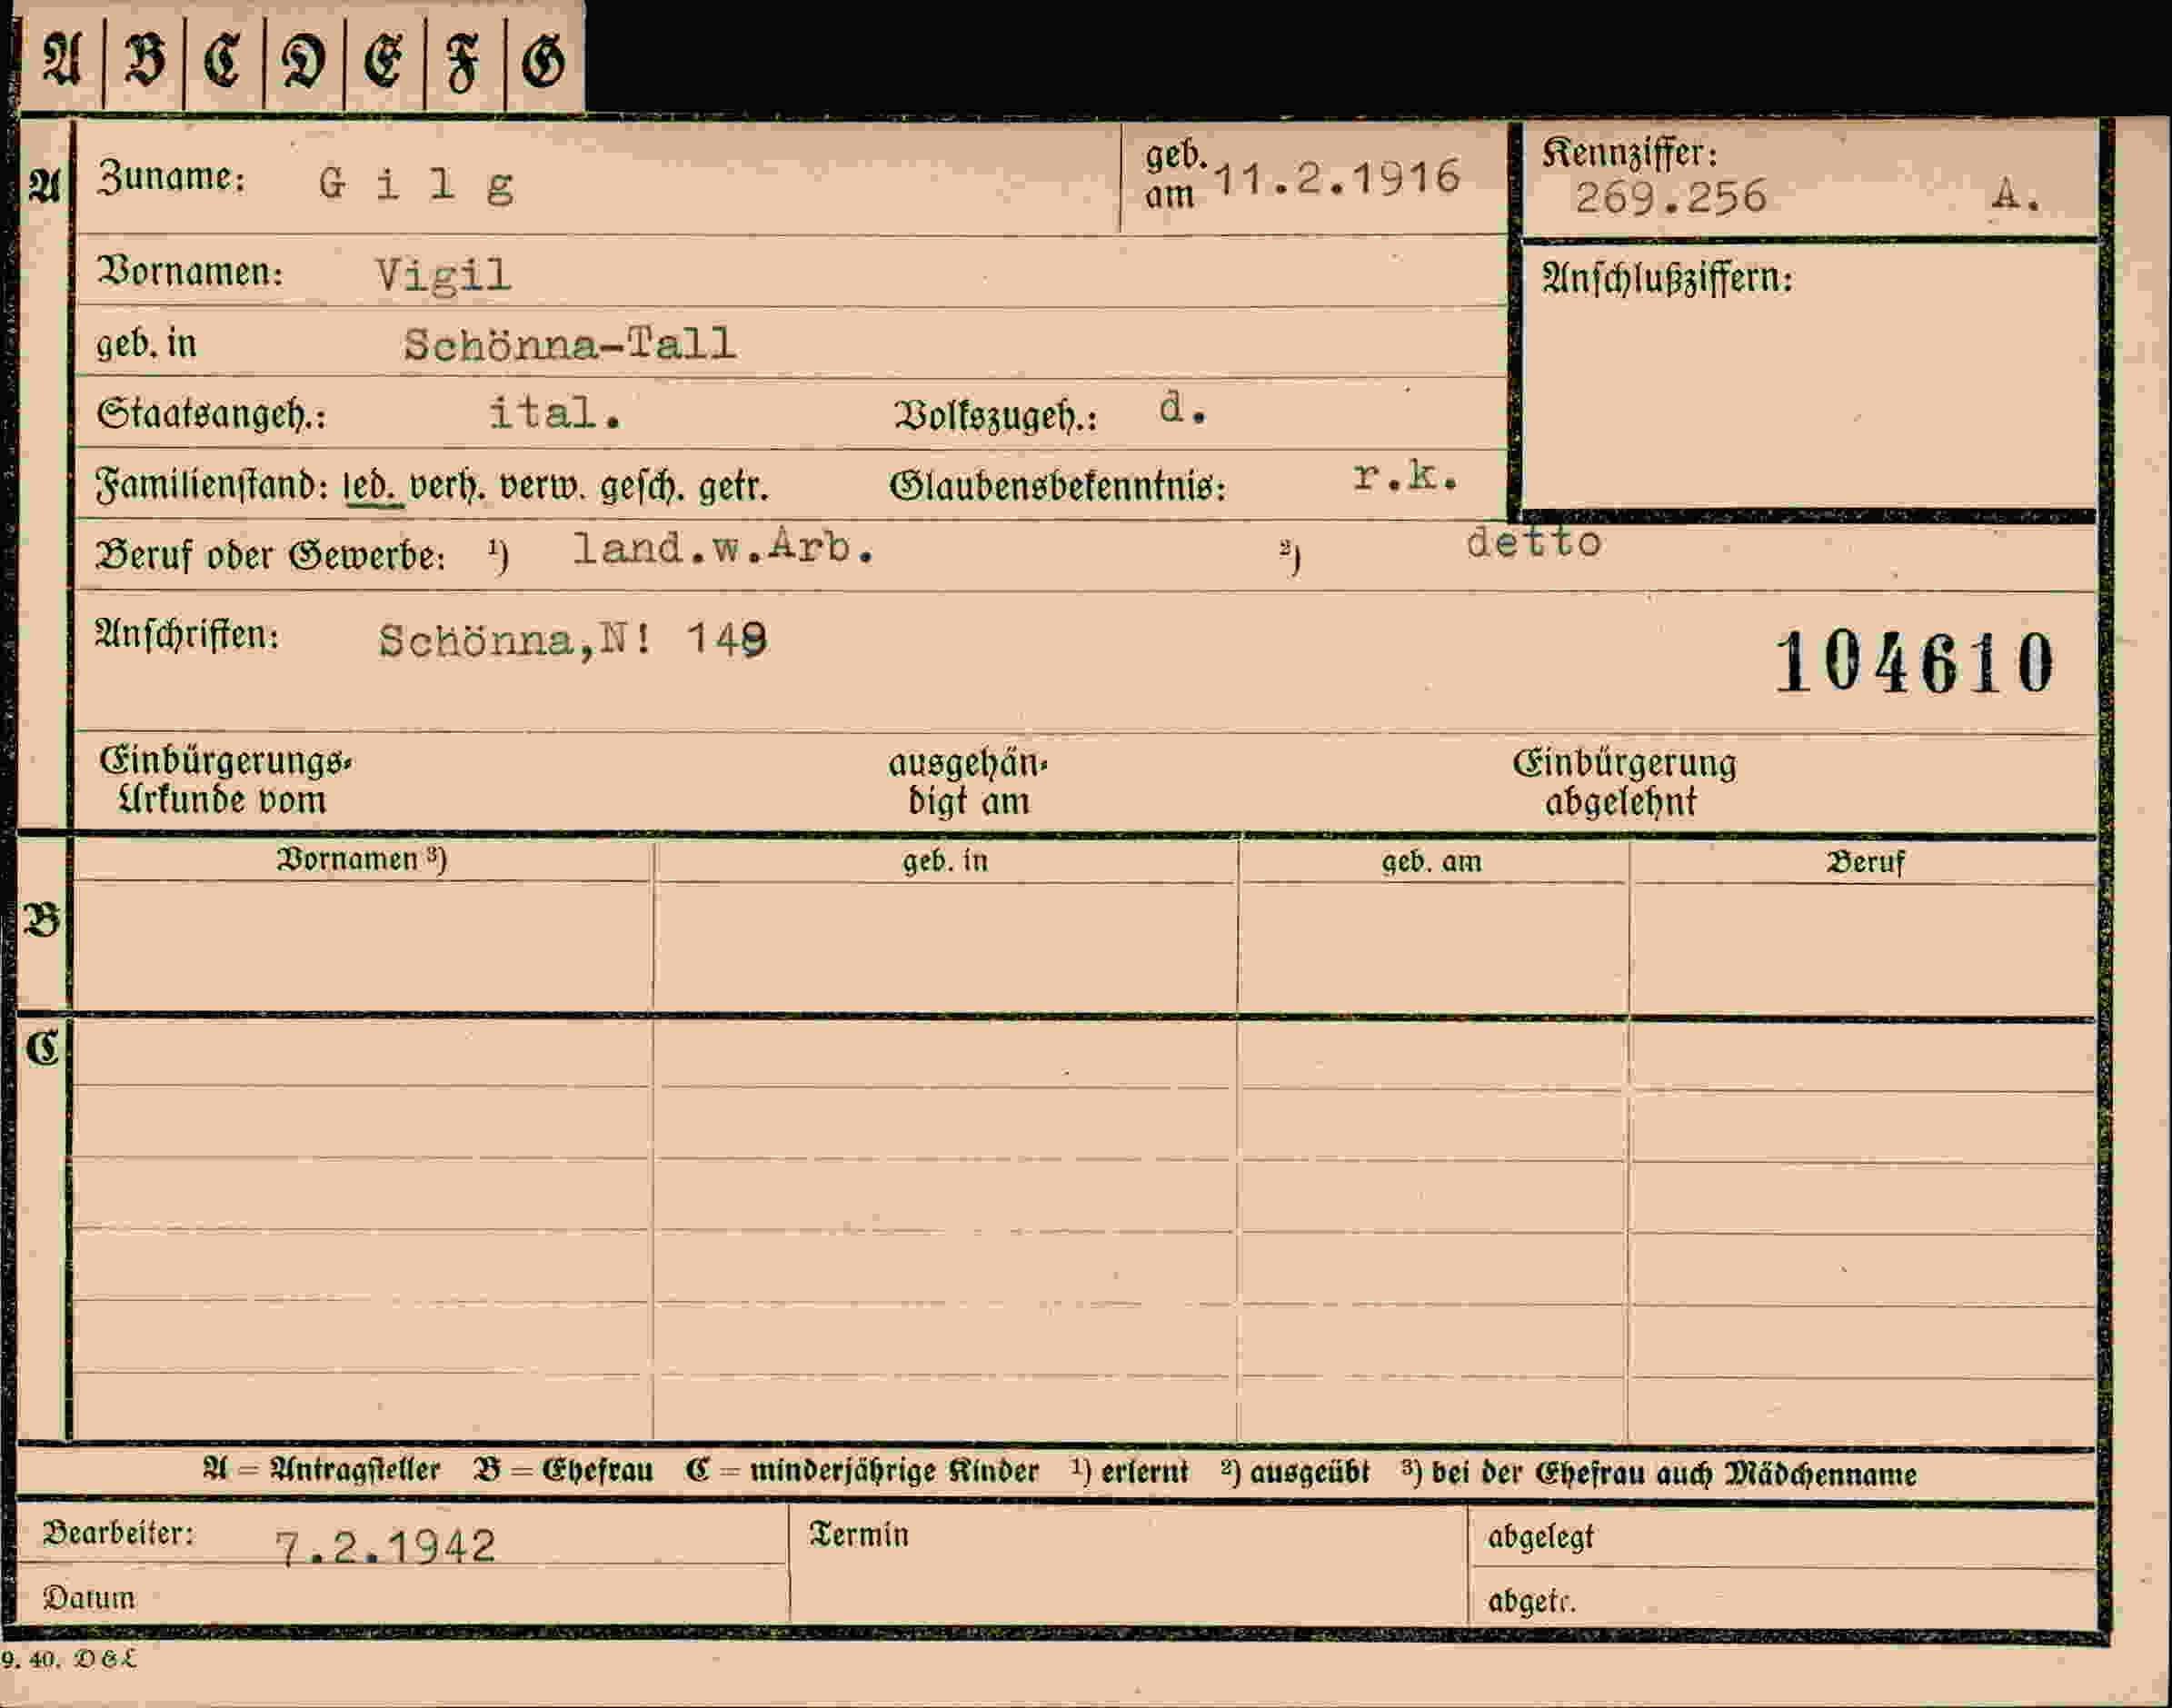Image resolution: width=2172 pixels, height=1708 pixels.
Task: Click the Datum label
Action: (x=88, y=1598)
